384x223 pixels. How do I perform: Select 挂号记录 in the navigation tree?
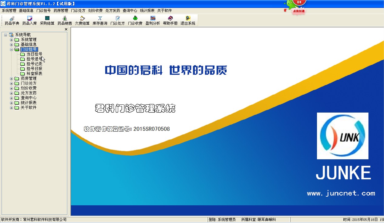click(x=34, y=64)
